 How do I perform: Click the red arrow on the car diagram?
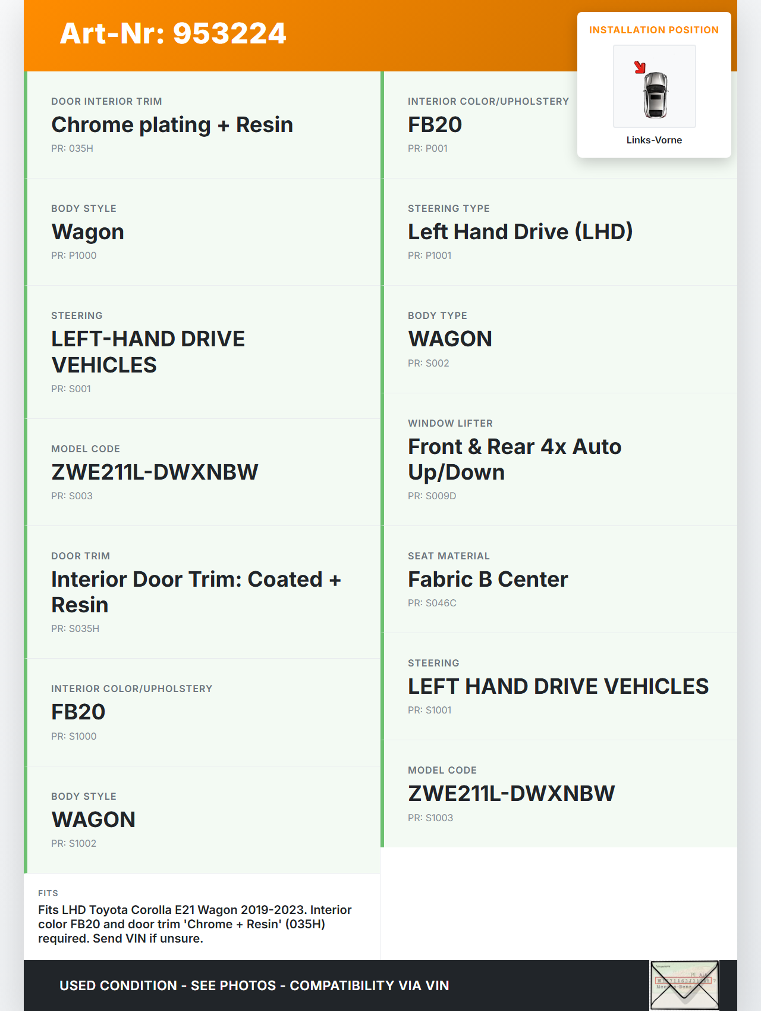(x=640, y=67)
